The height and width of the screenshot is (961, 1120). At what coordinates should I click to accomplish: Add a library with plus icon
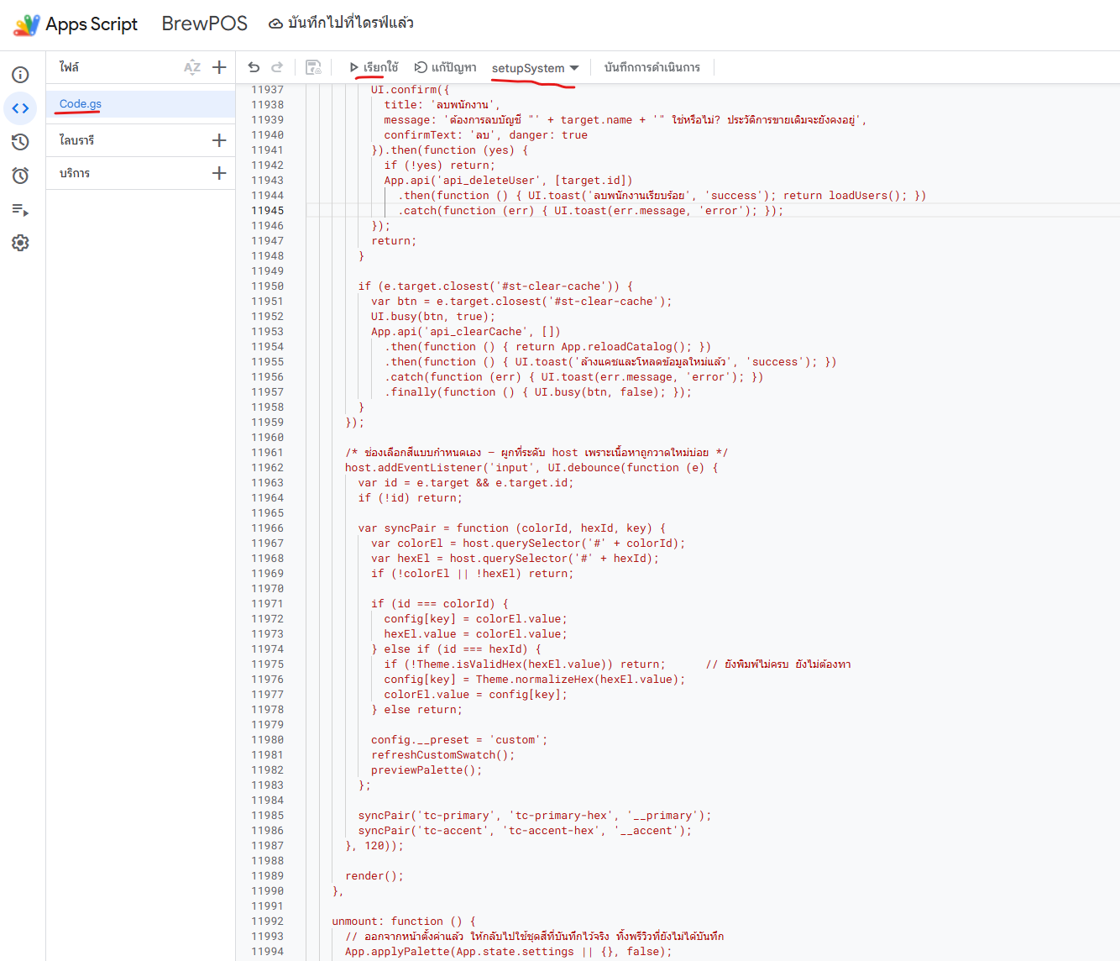tap(219, 140)
